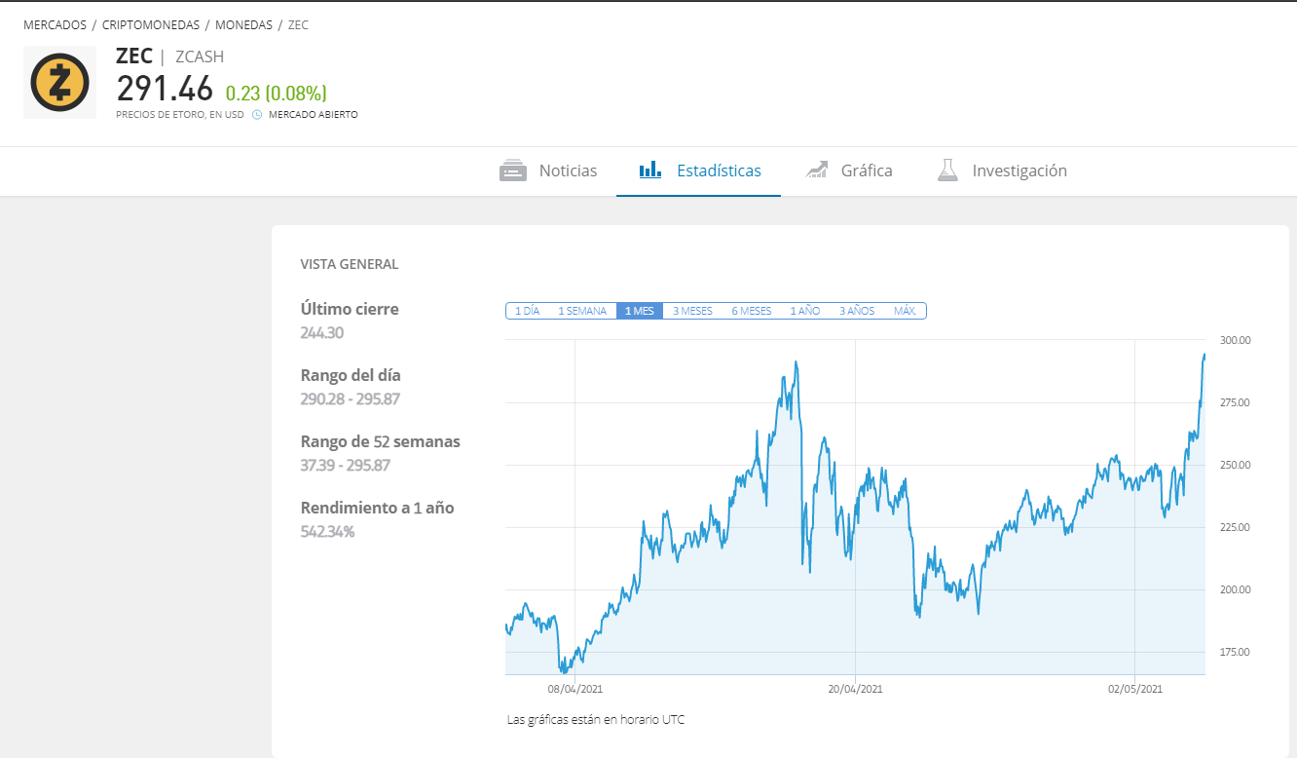The width and height of the screenshot is (1297, 758).
Task: Select the 1 DÍA chart range
Action: (527, 311)
